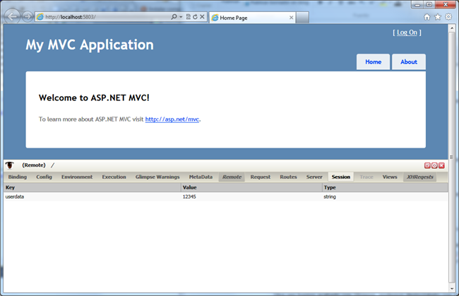Click the localhost URL address field
This screenshot has width=459, height=296.
(106, 16)
